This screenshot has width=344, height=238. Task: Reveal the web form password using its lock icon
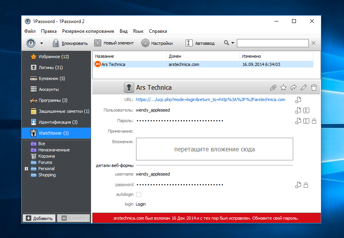306,185
